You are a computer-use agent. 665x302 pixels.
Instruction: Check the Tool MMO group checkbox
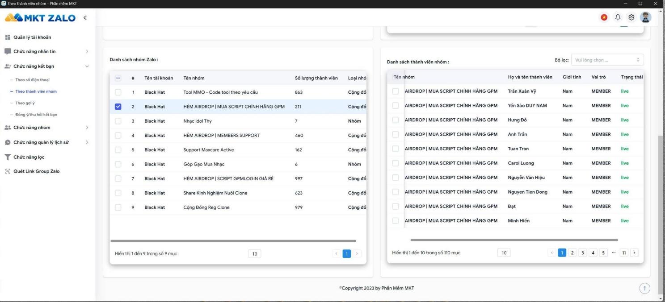(118, 92)
